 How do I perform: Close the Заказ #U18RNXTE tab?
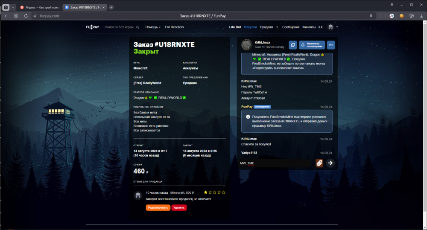point(103,7)
